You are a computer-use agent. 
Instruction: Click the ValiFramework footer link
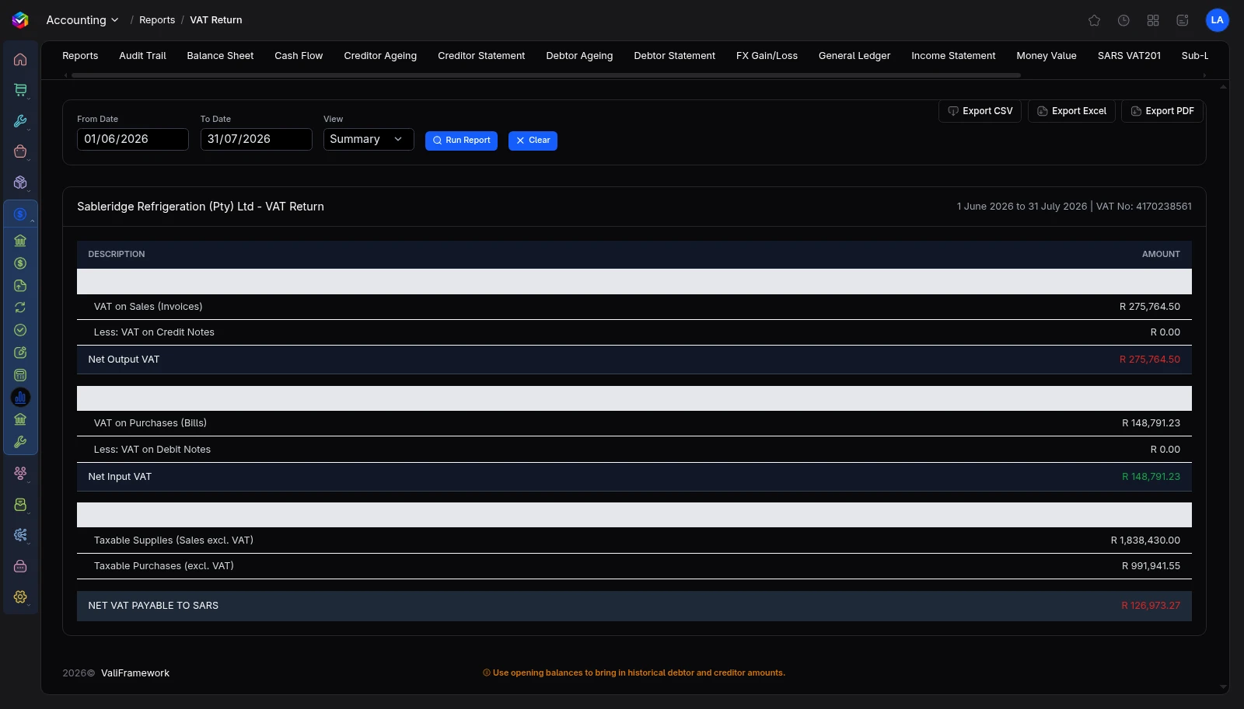pyautogui.click(x=135, y=673)
